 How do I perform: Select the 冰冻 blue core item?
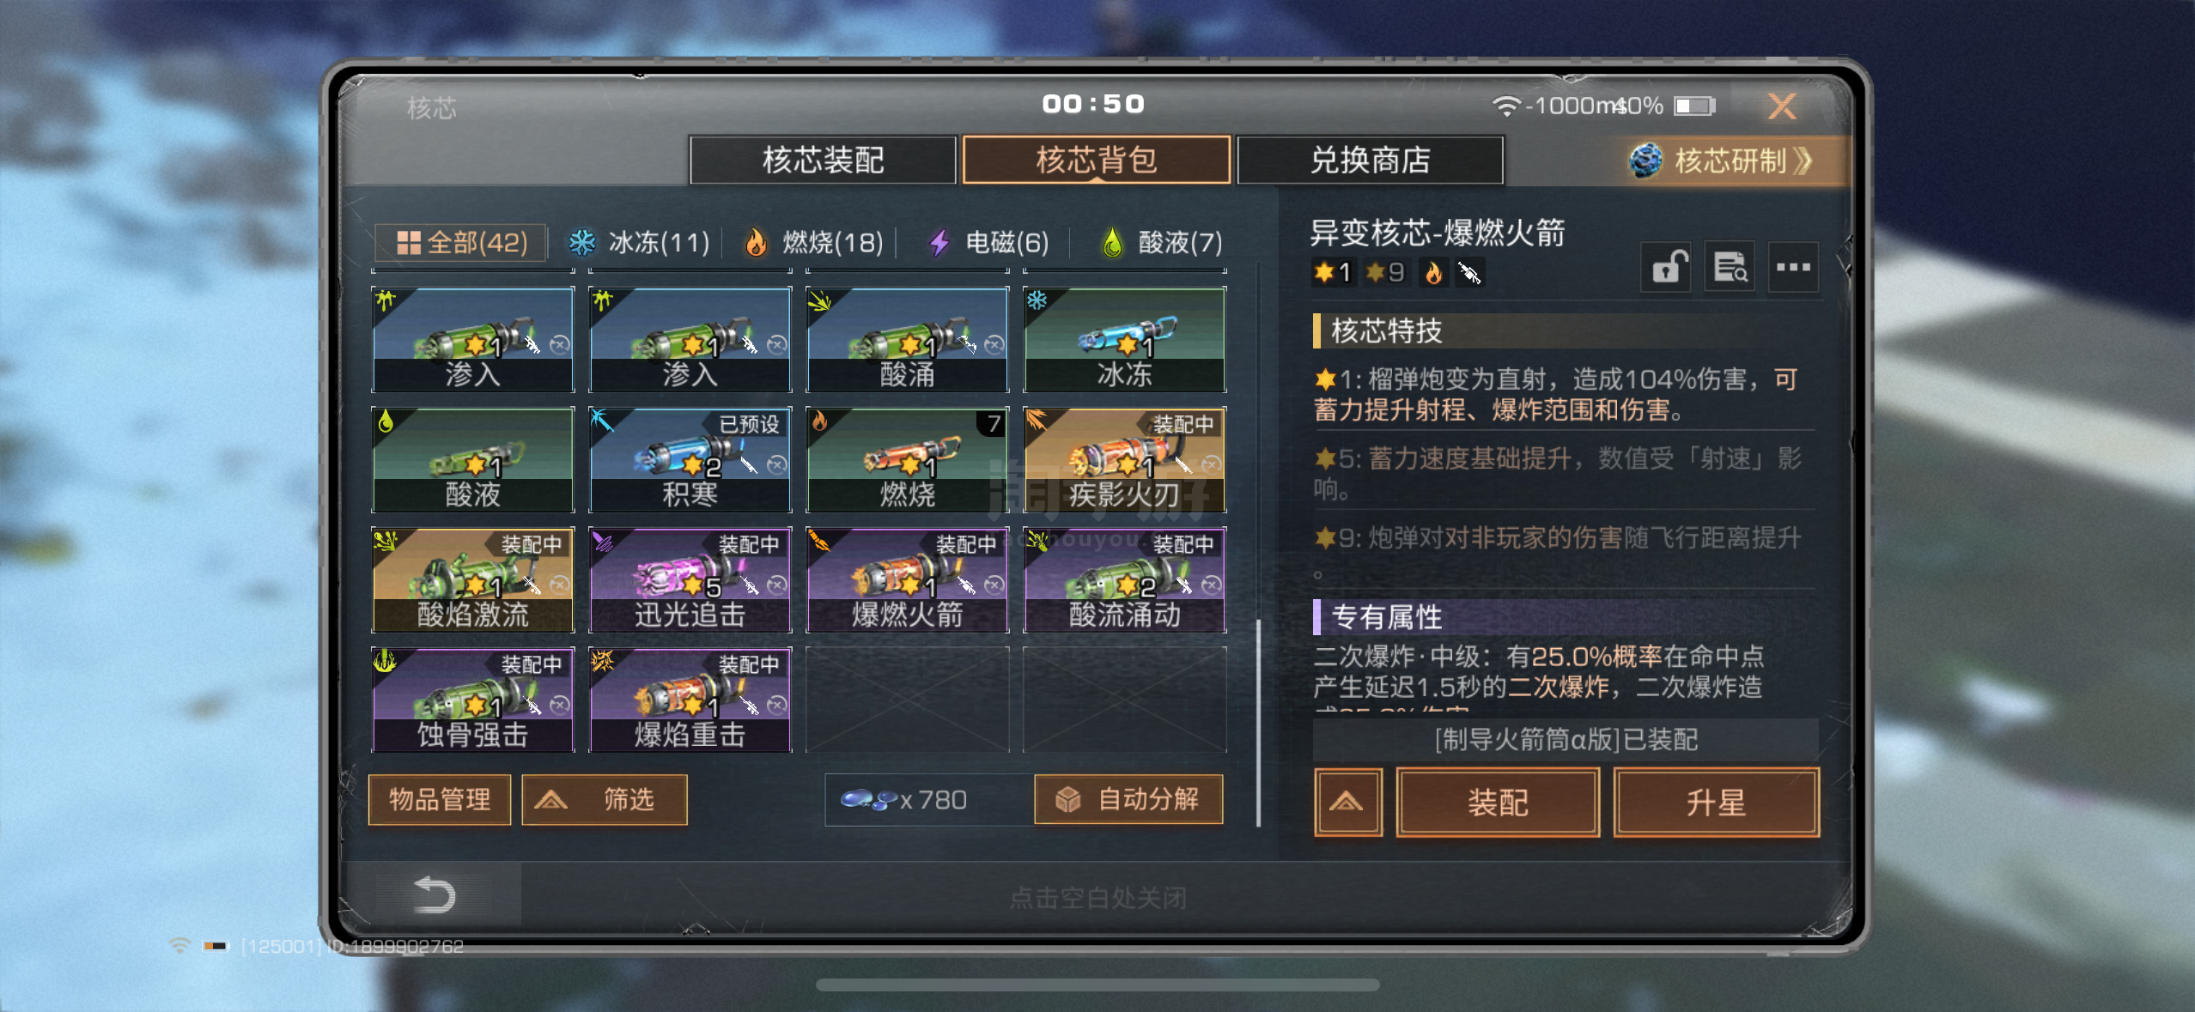tap(1124, 340)
